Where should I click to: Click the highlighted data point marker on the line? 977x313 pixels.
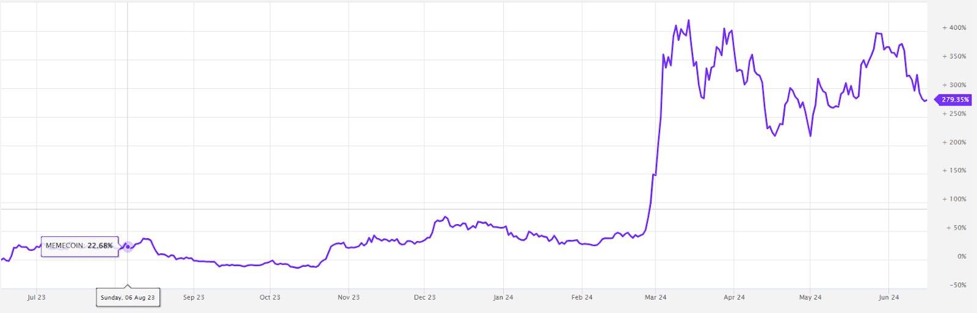click(x=128, y=247)
